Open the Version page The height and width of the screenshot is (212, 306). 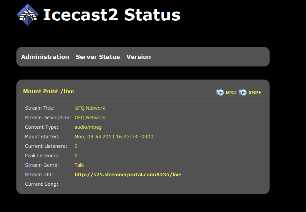[138, 57]
